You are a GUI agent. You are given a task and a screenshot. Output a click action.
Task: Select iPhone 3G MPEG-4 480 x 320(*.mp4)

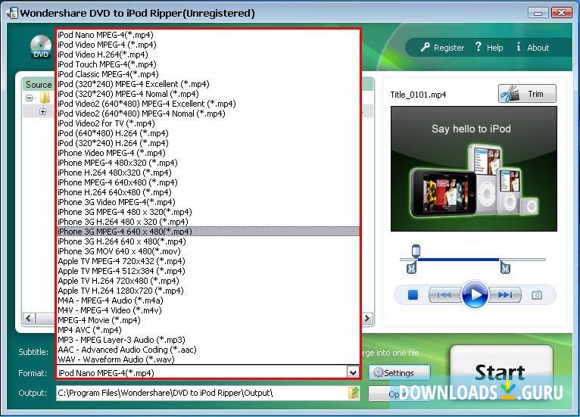tap(208, 212)
